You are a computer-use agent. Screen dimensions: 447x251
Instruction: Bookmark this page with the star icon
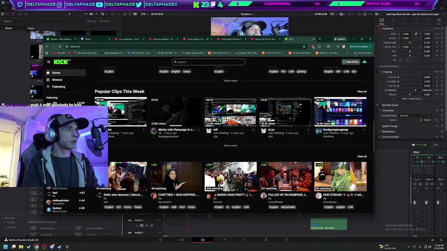304,46
